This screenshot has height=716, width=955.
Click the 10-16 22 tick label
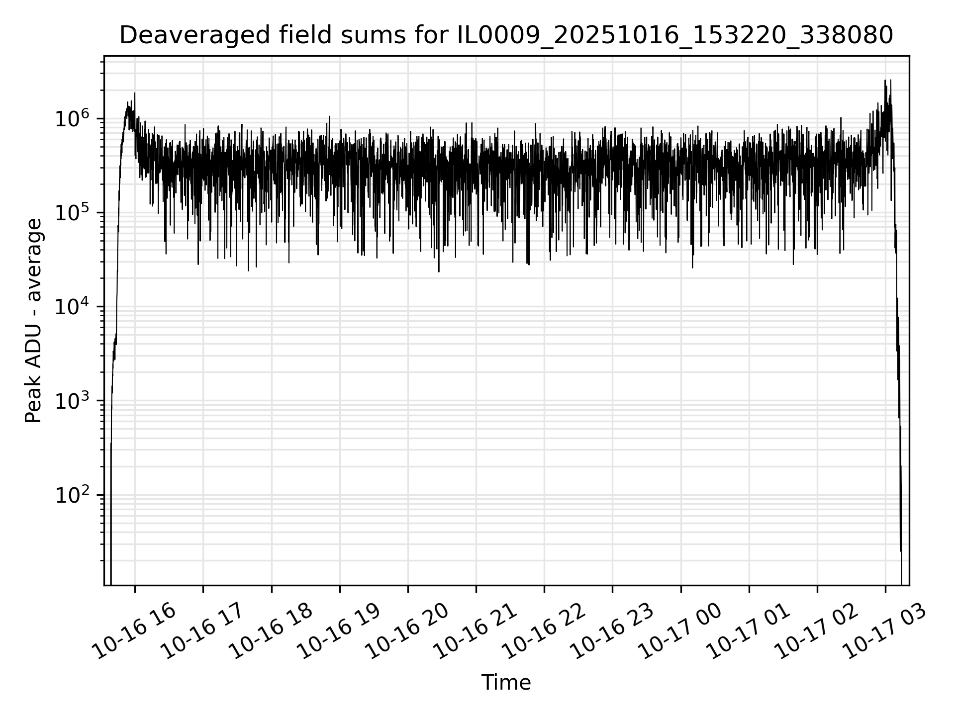(x=545, y=631)
